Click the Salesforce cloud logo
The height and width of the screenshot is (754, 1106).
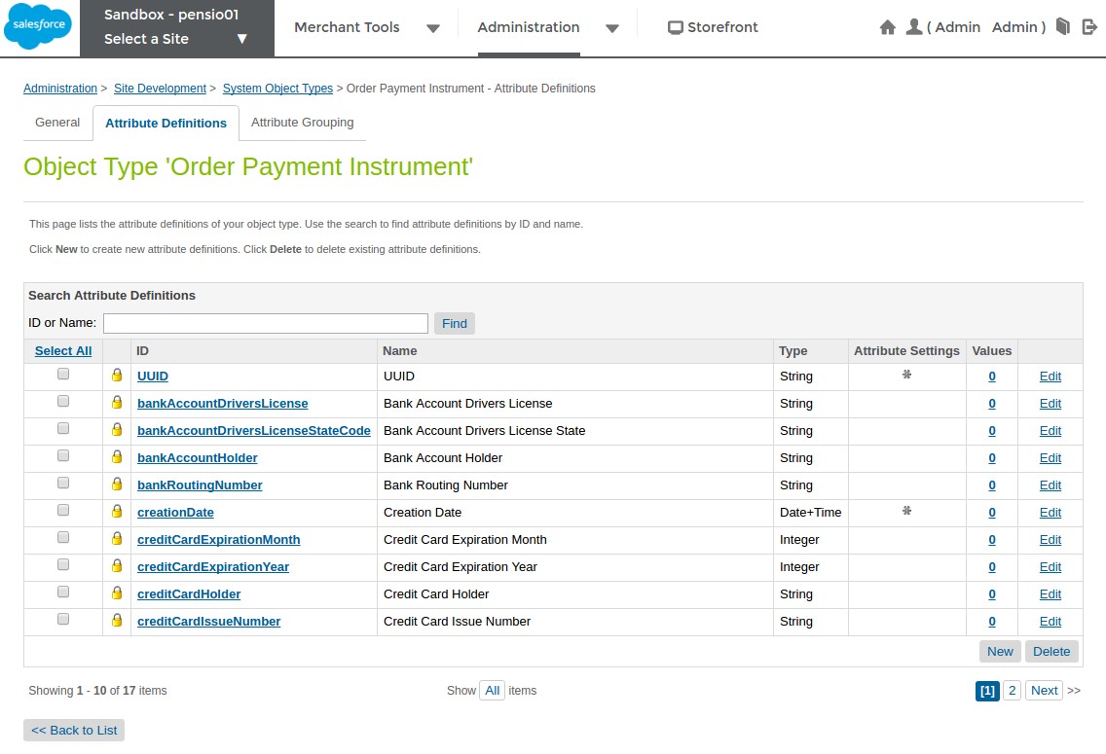[37, 26]
